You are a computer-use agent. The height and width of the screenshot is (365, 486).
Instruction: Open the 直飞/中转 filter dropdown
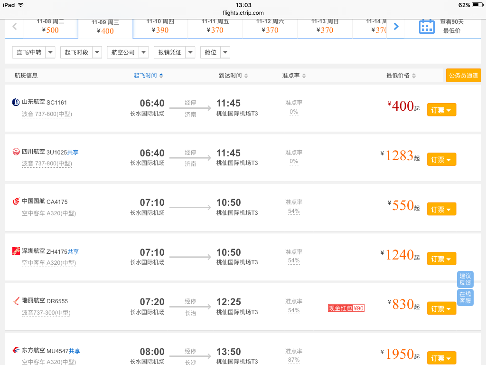pos(34,52)
